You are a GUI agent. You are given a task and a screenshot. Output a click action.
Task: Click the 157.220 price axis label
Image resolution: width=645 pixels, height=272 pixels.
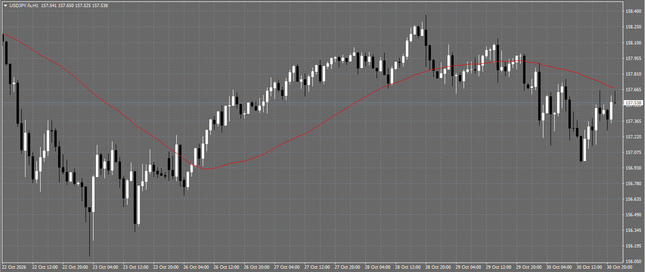coord(633,136)
